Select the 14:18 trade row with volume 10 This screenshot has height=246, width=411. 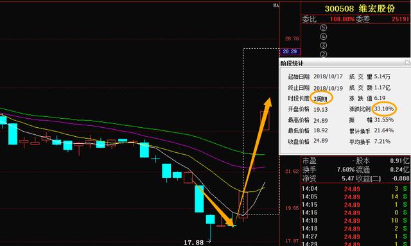tap(356, 220)
